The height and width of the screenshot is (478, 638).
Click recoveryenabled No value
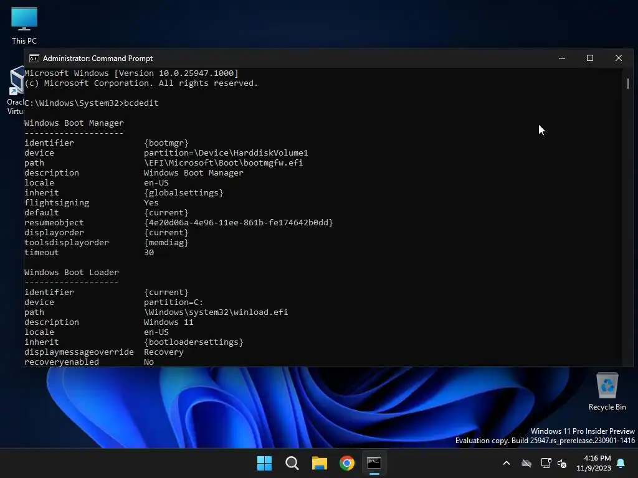148,362
